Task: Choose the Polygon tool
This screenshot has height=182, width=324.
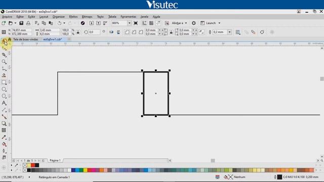Action: [4, 96]
